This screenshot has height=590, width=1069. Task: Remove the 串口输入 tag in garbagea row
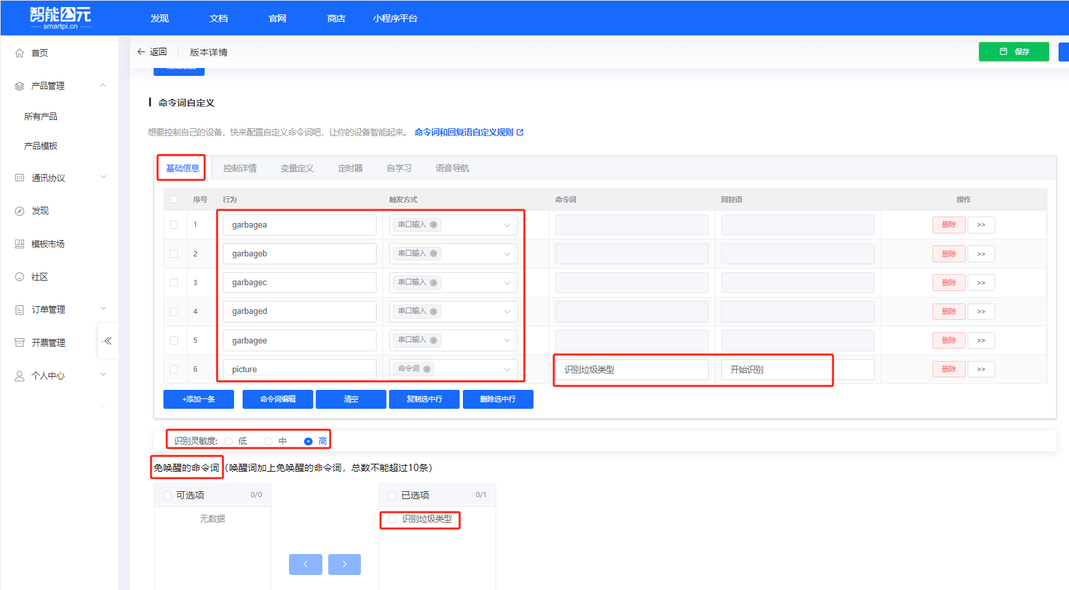click(x=433, y=224)
